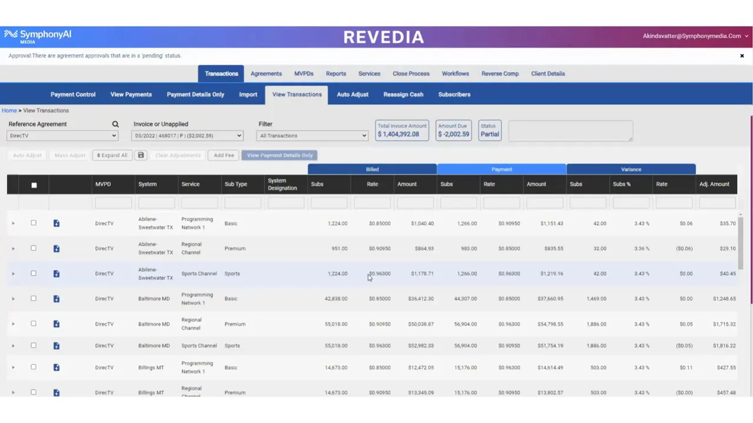753x423 pixels.
Task: Check the Baltimore MD Sports Channel row checkbox
Action: [x=34, y=345]
